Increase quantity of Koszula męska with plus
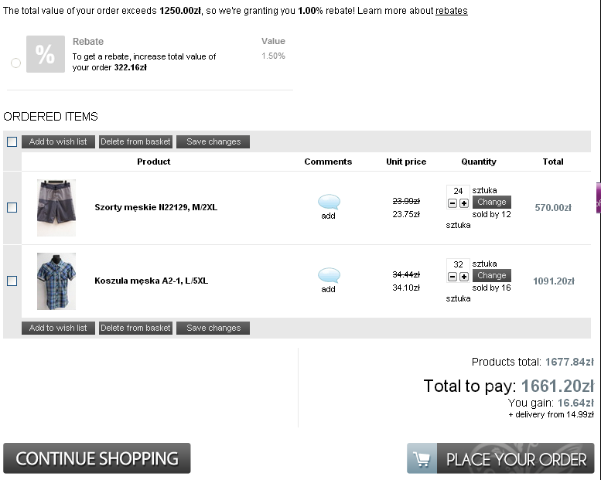 point(464,277)
